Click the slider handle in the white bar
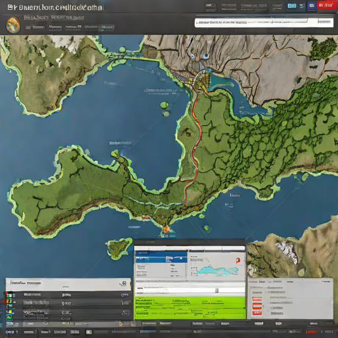The width and height of the screenshot is (338, 338). [217, 290]
